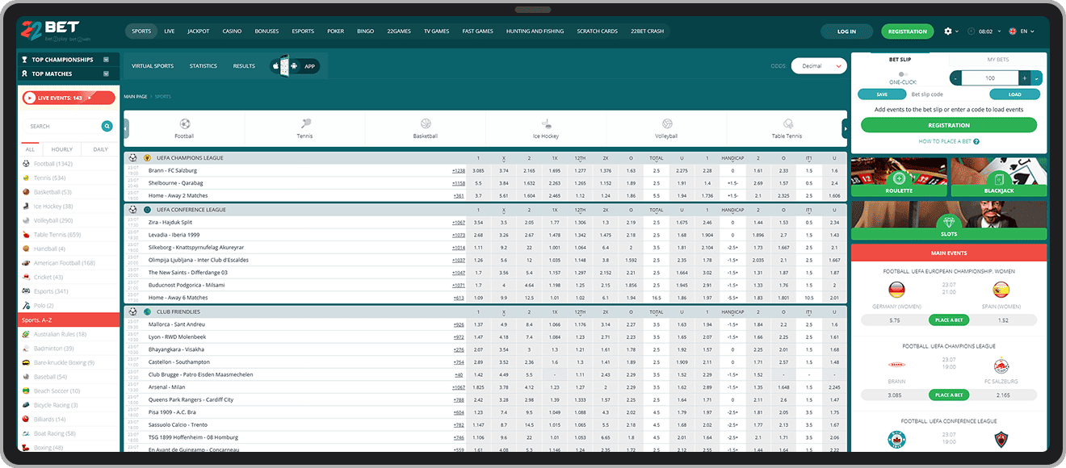Select the Tennis racket icon in carousel
The image size is (1066, 468).
(306, 124)
